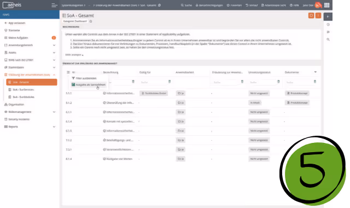Open Produktkonzept document in row 5.1.2

[x=297, y=103]
